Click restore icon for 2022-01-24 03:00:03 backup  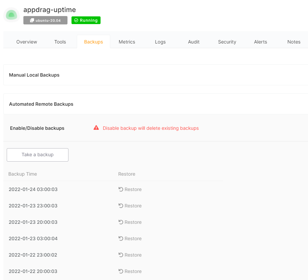tap(121, 189)
